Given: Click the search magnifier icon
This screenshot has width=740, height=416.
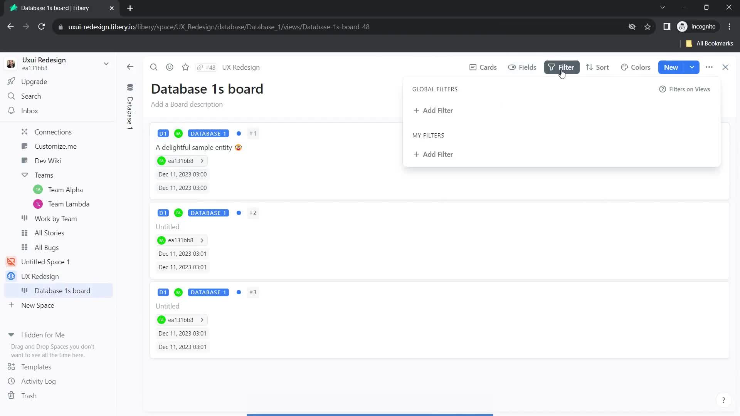Looking at the screenshot, I should point(154,67).
